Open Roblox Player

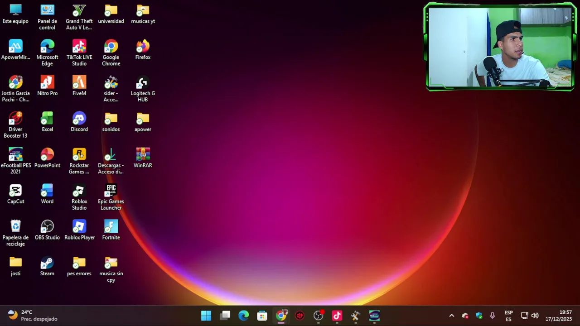point(79,230)
